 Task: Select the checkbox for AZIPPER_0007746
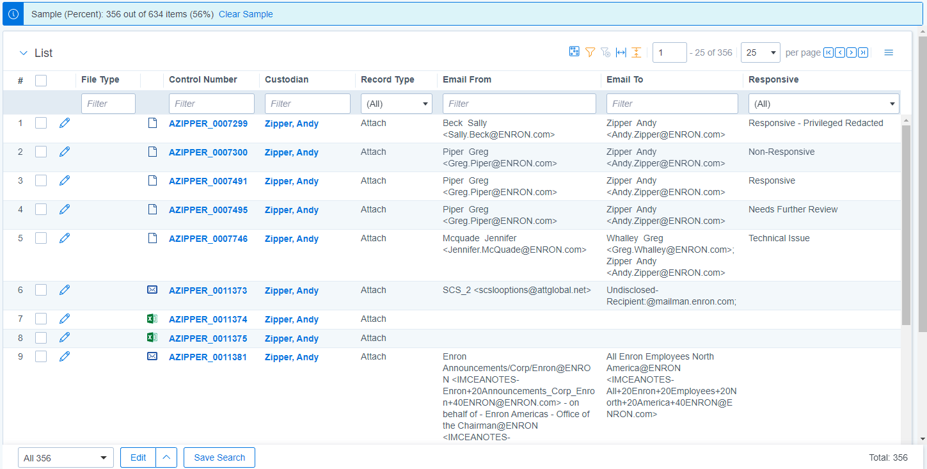click(41, 238)
